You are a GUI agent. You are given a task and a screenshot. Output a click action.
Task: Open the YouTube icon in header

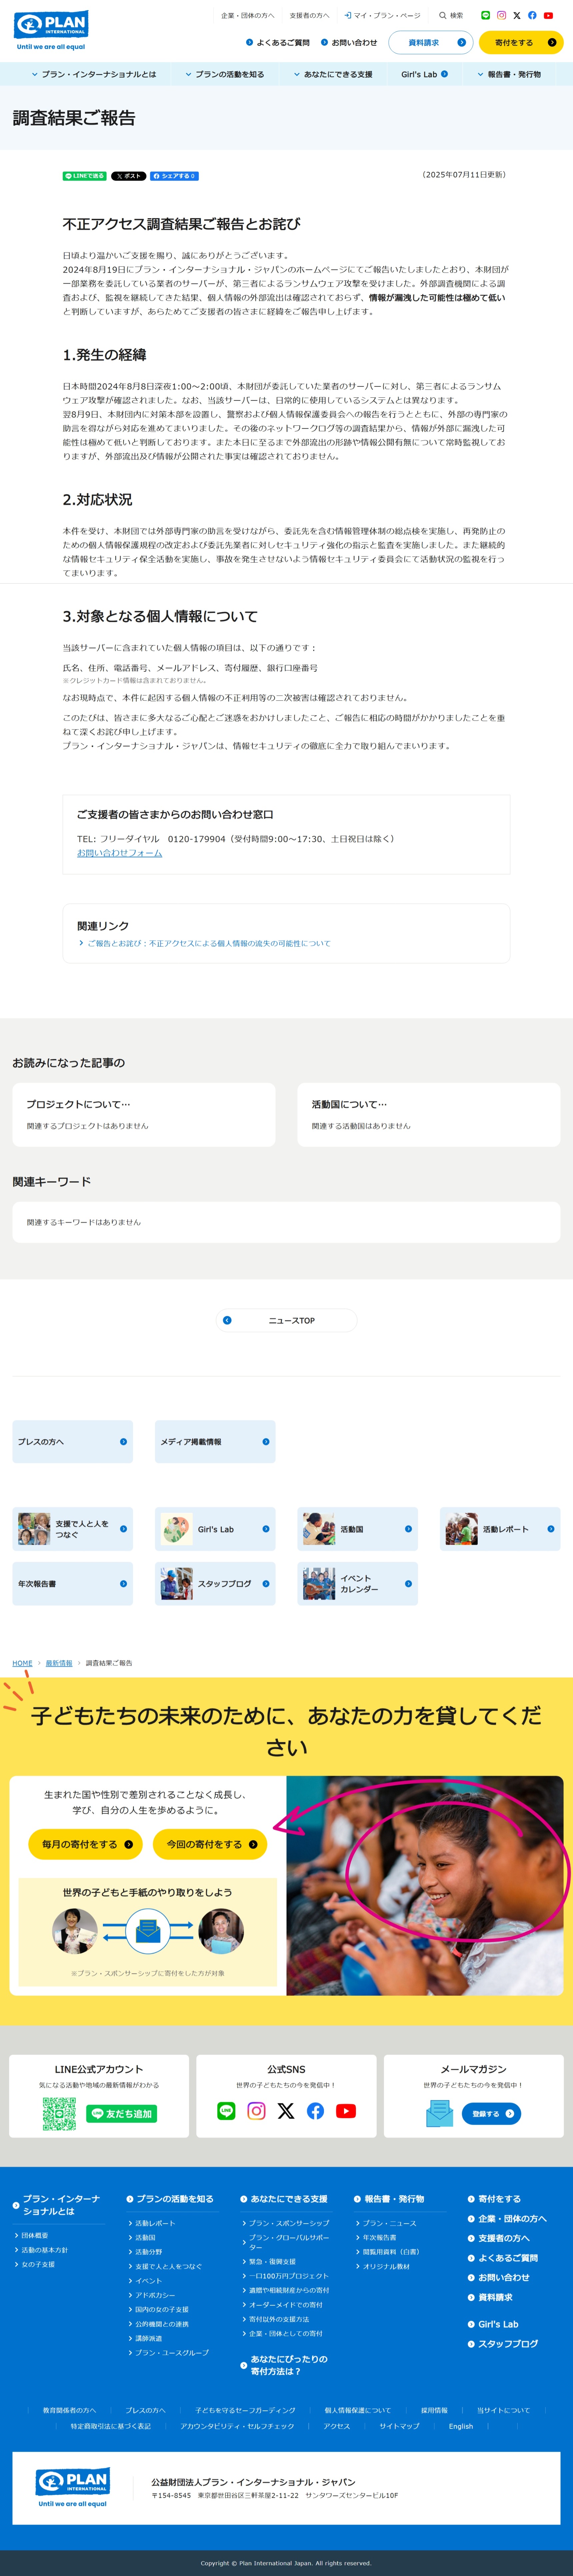[548, 15]
